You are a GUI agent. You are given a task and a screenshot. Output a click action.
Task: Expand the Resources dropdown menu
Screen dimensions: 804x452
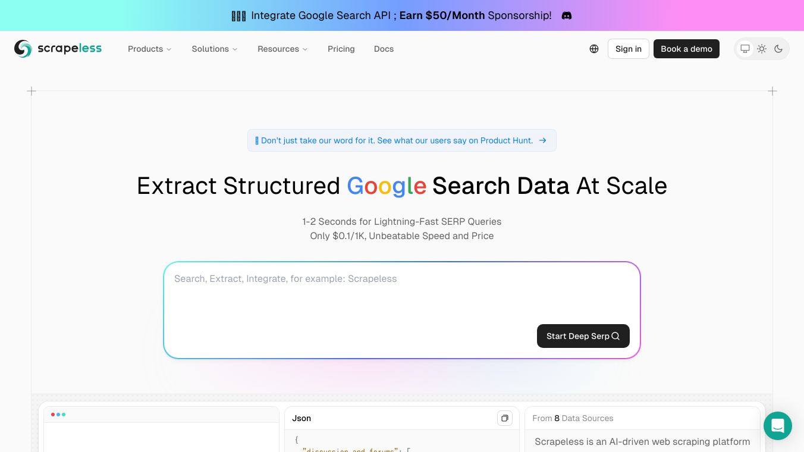pos(282,49)
